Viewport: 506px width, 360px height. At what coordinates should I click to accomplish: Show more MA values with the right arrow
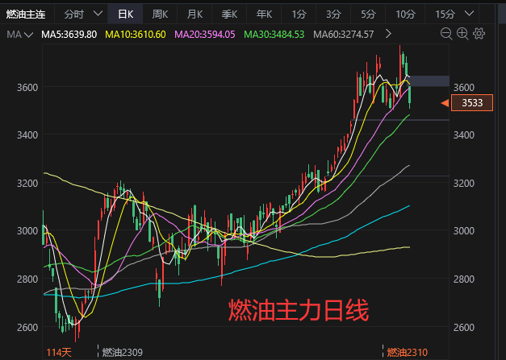coord(388,34)
